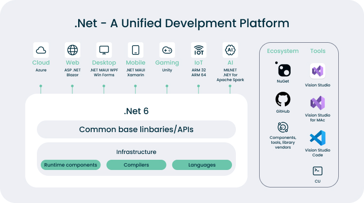Click the Ecosystem heading
The image size is (364, 203).
pos(283,51)
